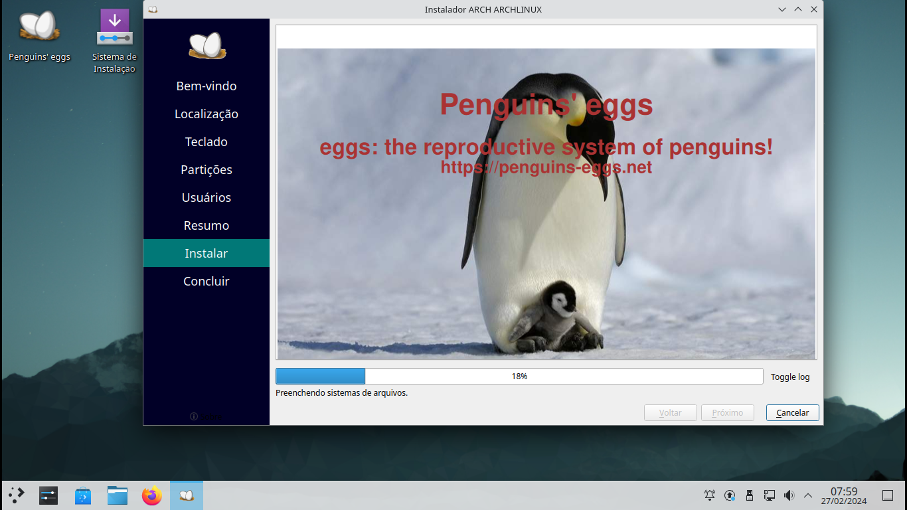The height and width of the screenshot is (510, 907).
Task: Minimize the installer window
Action: (x=782, y=9)
